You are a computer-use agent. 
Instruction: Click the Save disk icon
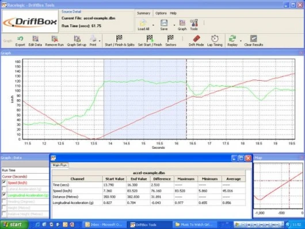click(164, 23)
